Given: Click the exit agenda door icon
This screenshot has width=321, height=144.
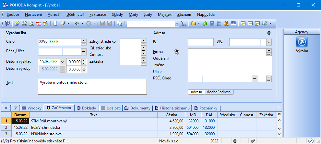Looking at the screenshot, I should (7, 24).
